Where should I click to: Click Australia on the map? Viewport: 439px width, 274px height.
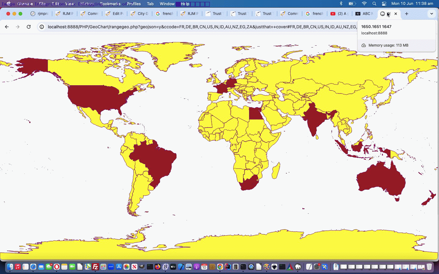point(381,180)
